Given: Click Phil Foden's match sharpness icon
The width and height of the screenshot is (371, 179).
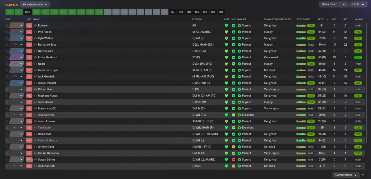Looking at the screenshot, I should click(234, 32).
